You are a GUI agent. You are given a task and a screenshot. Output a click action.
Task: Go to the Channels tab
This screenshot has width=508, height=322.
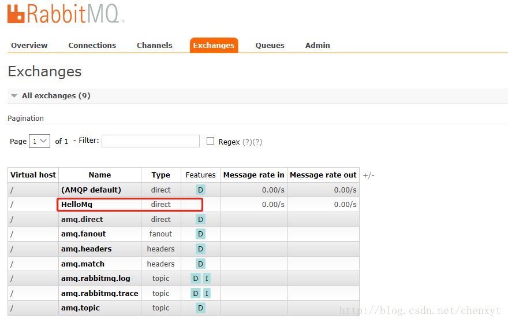155,46
